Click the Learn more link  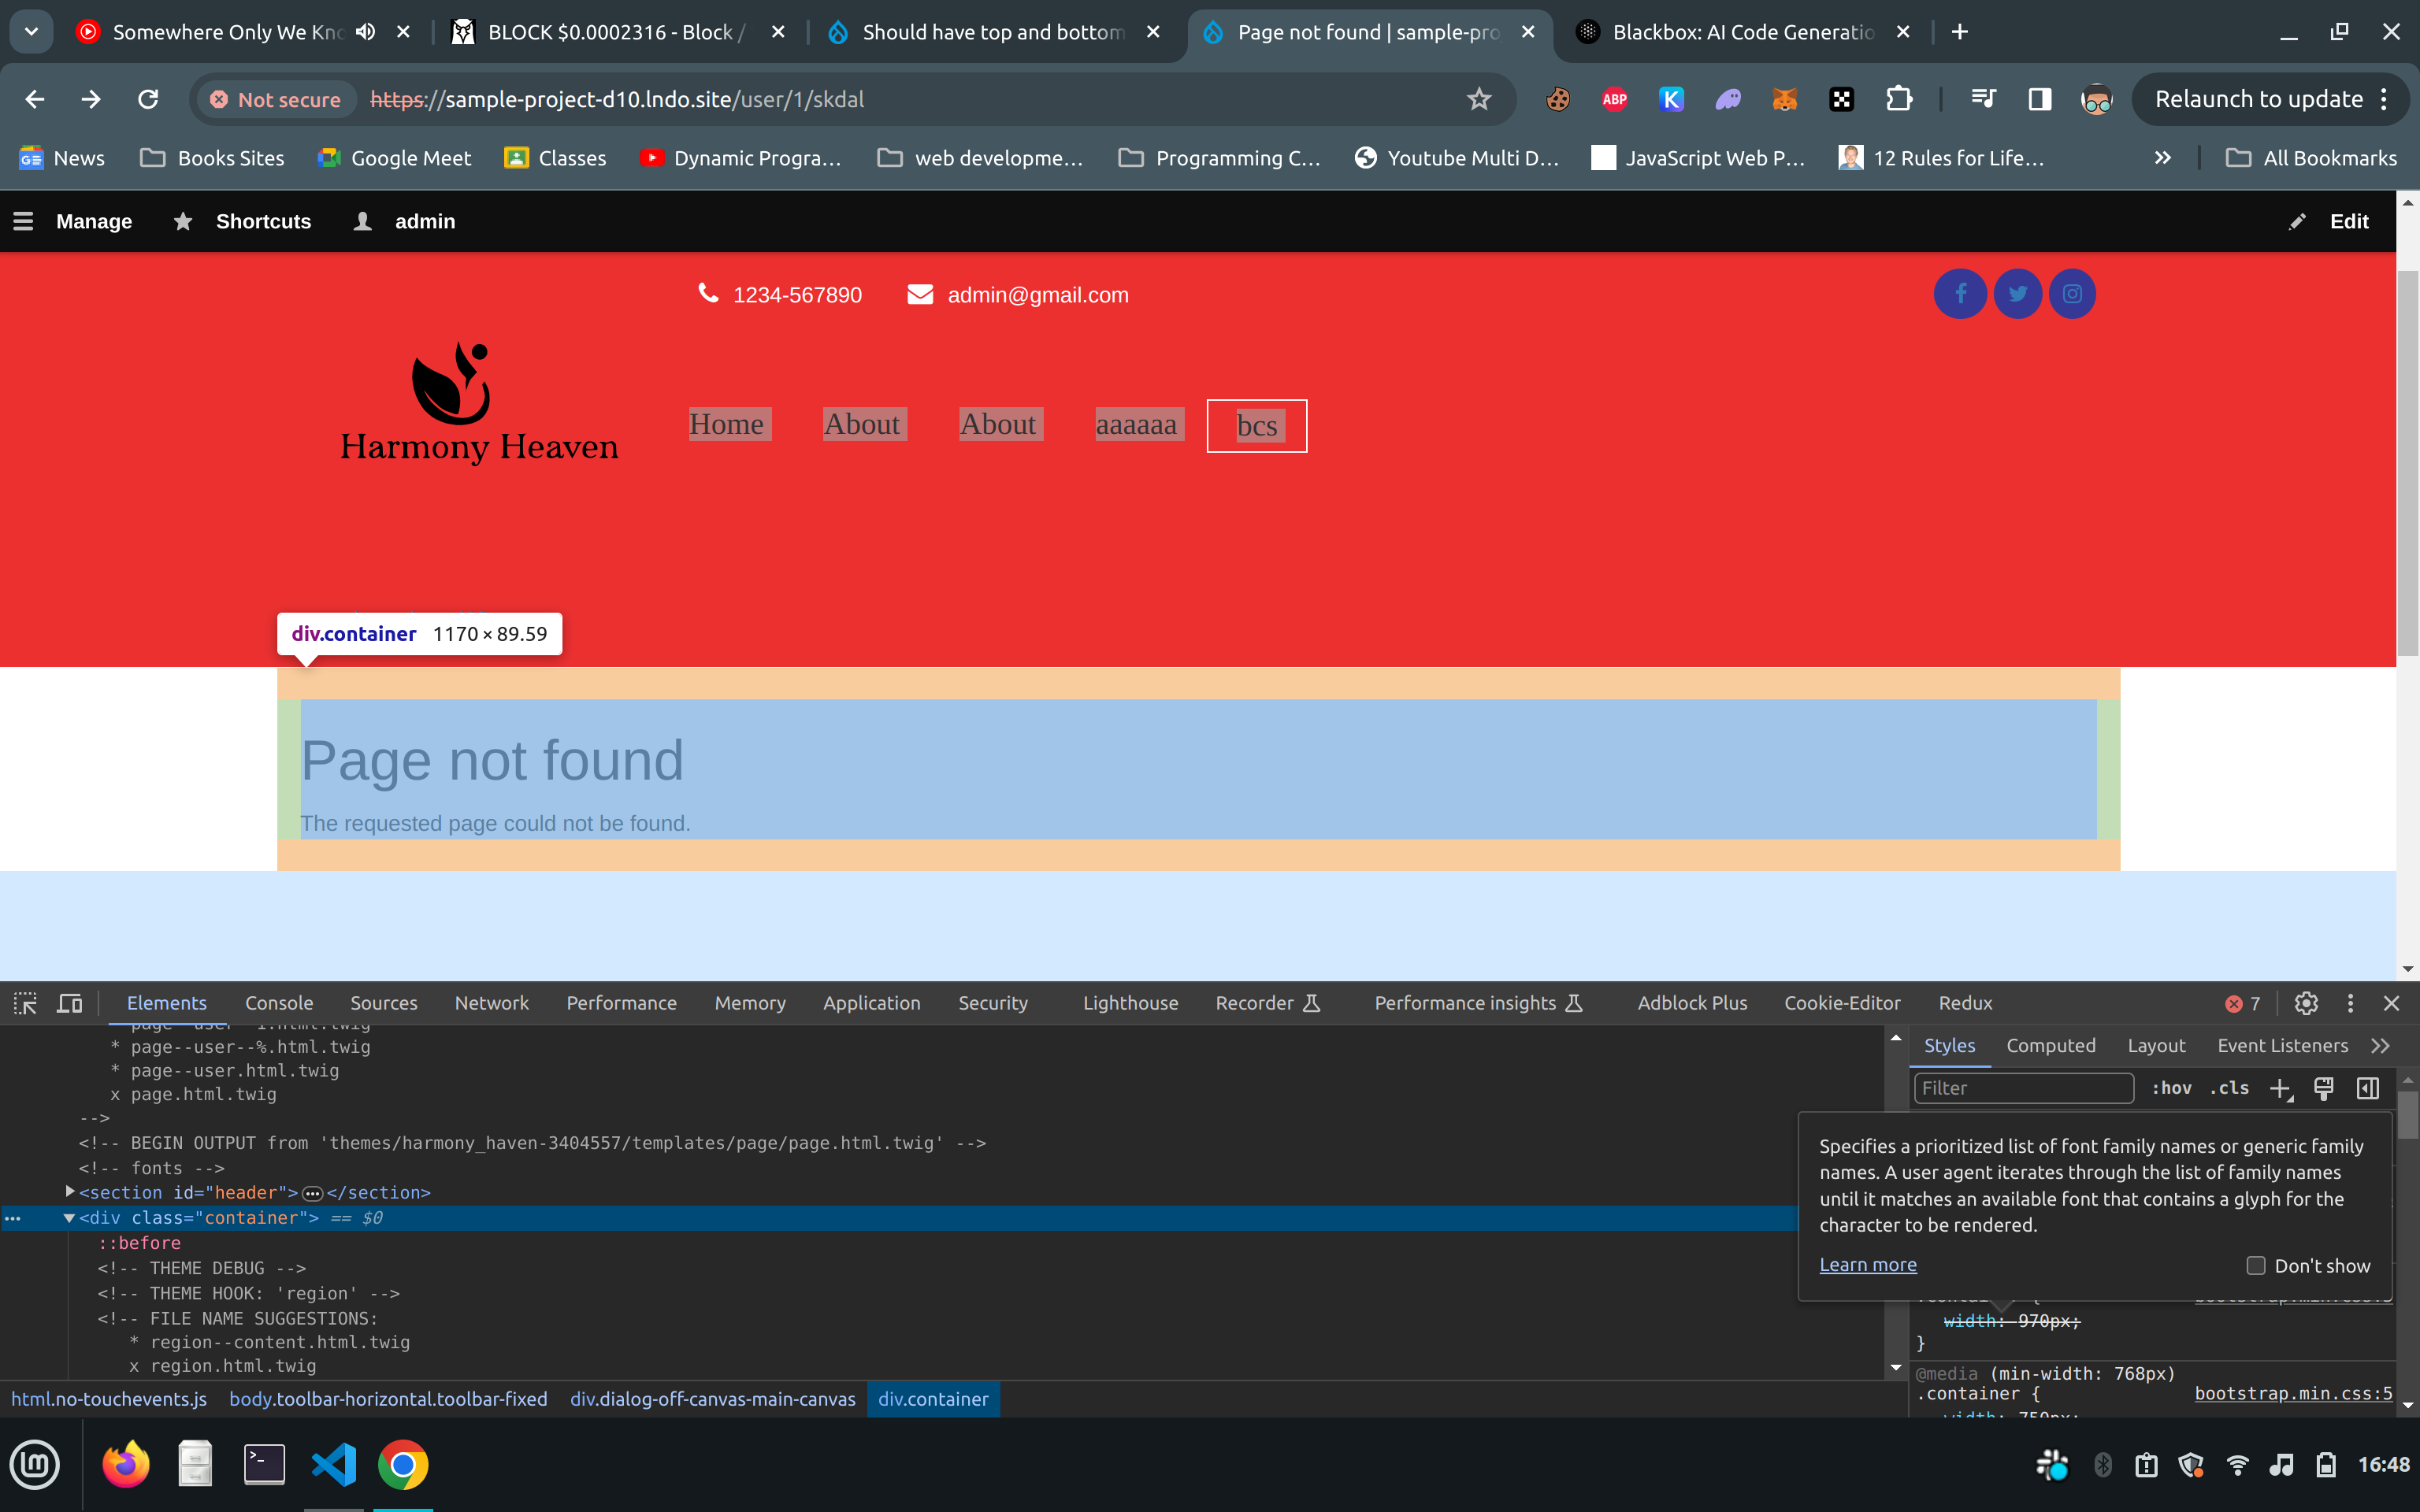[x=1867, y=1264]
